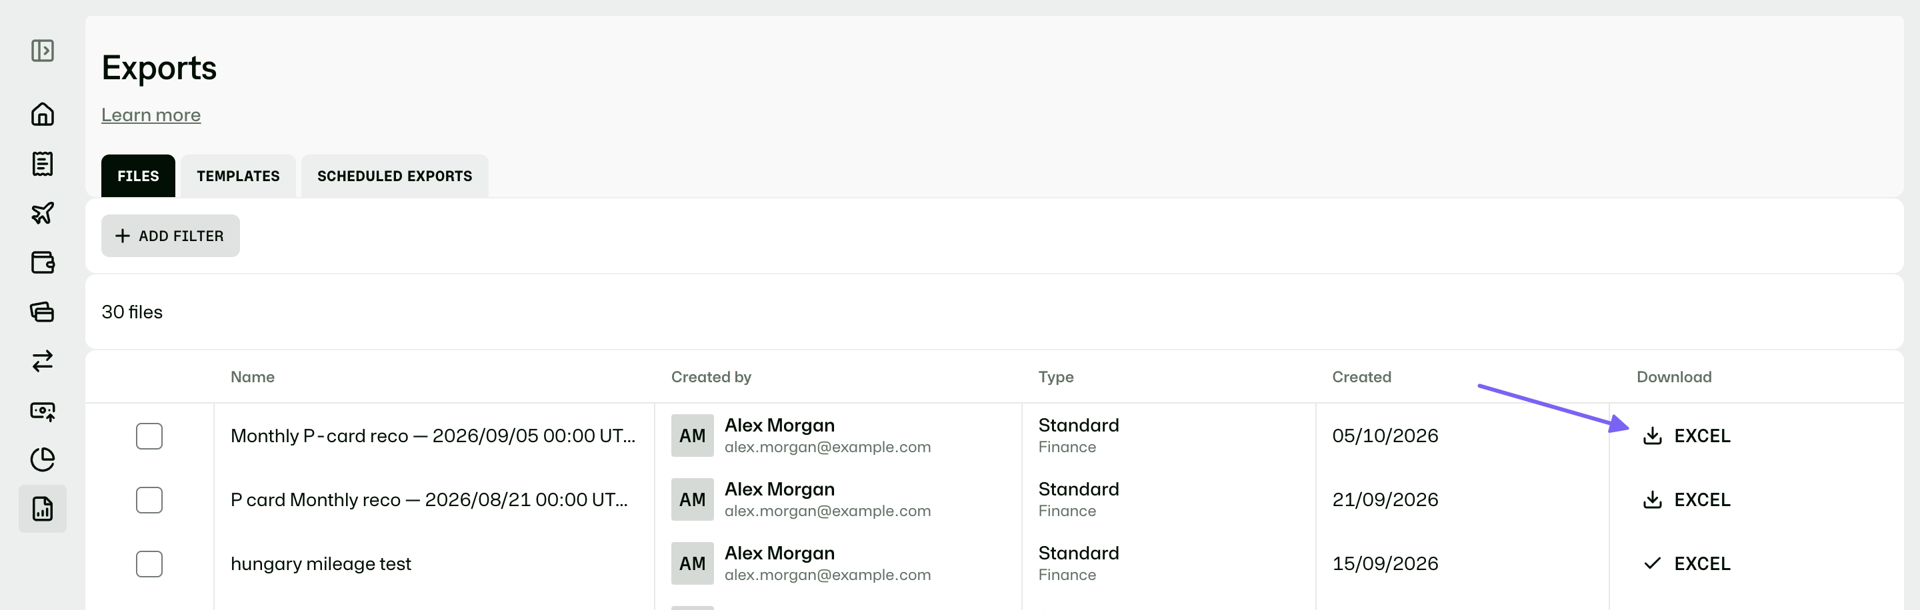Expand the sidebar panel icon

[43, 51]
